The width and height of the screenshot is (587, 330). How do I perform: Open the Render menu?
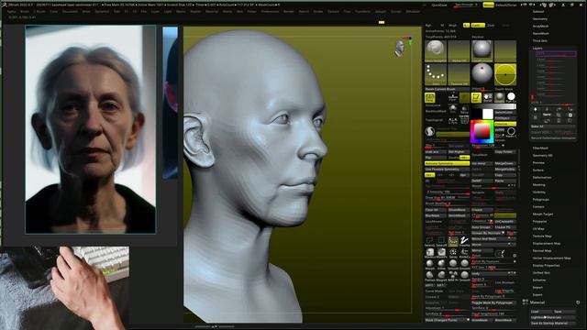click(289, 12)
